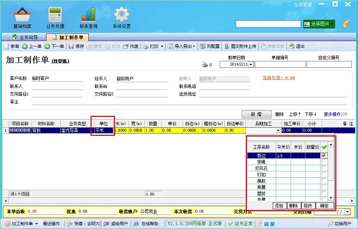Click the 自定义编号 input field

coord(329,64)
